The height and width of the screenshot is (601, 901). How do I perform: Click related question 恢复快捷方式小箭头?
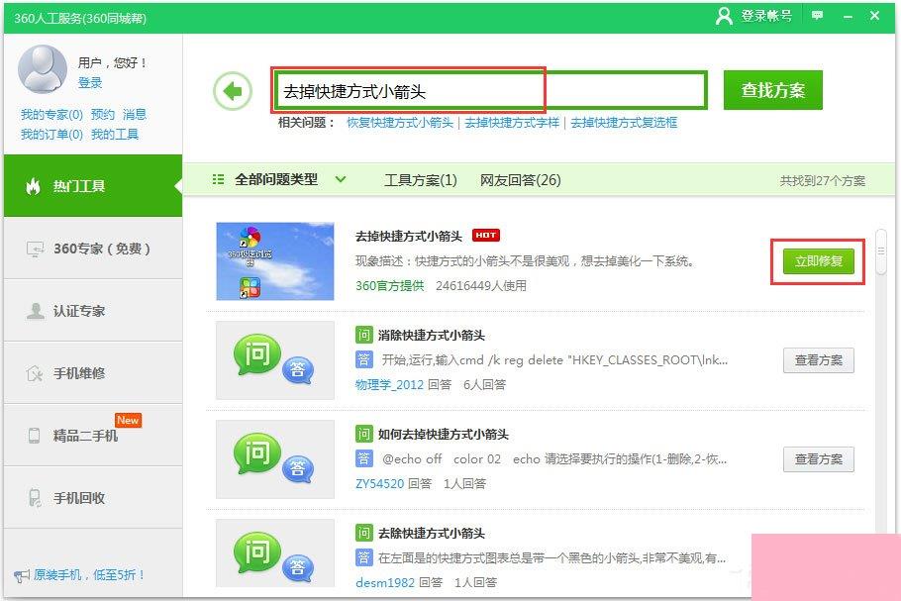400,123
